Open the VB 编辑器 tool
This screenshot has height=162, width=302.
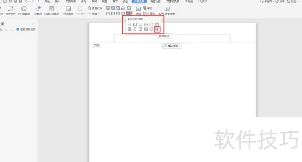pos(24,11)
